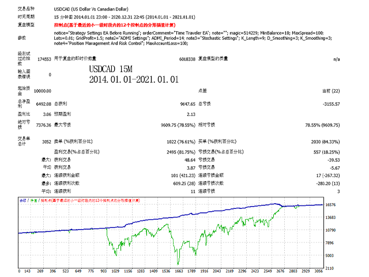Select the total trades value "3052"

click(x=47, y=142)
